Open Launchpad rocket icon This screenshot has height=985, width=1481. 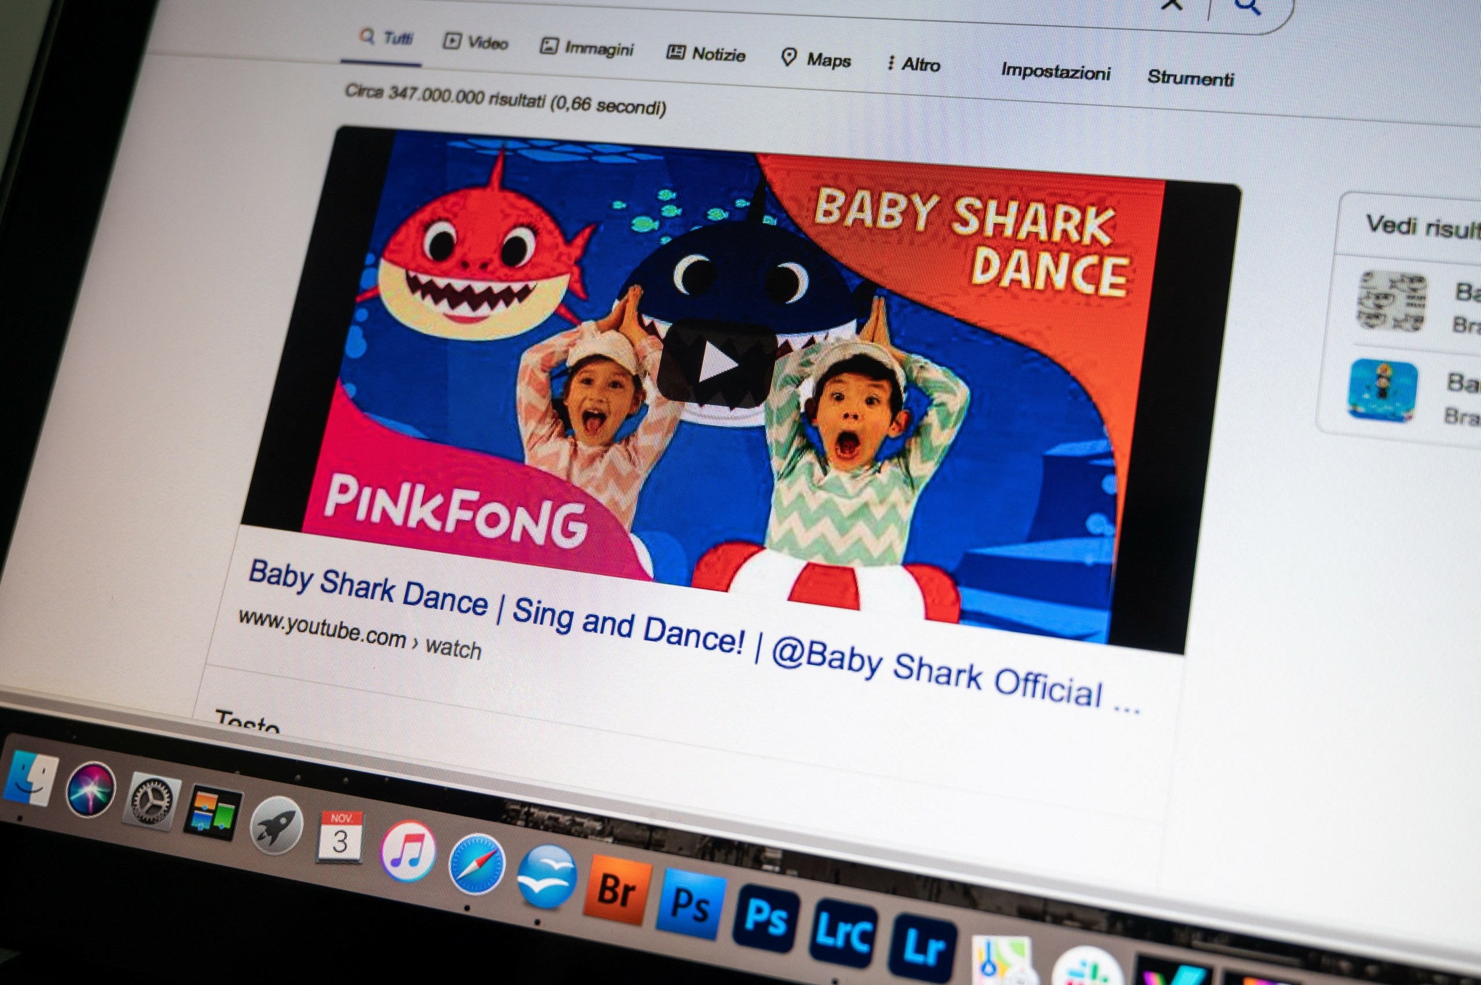tap(277, 825)
